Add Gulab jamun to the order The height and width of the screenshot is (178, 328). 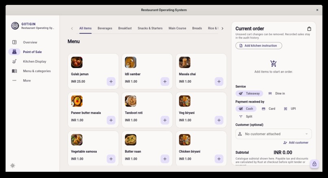(111, 81)
